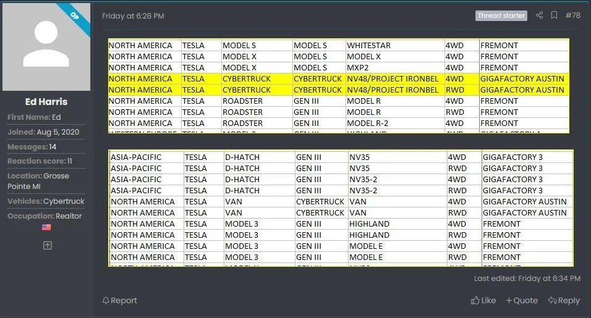This screenshot has width=591, height=318.
Task: Open the second spreadsheet image listing D-HATCH rows
Action: (x=341, y=208)
